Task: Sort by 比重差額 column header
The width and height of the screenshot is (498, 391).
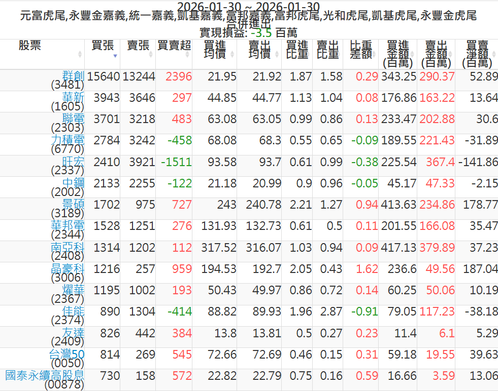Action: pyautogui.click(x=361, y=50)
